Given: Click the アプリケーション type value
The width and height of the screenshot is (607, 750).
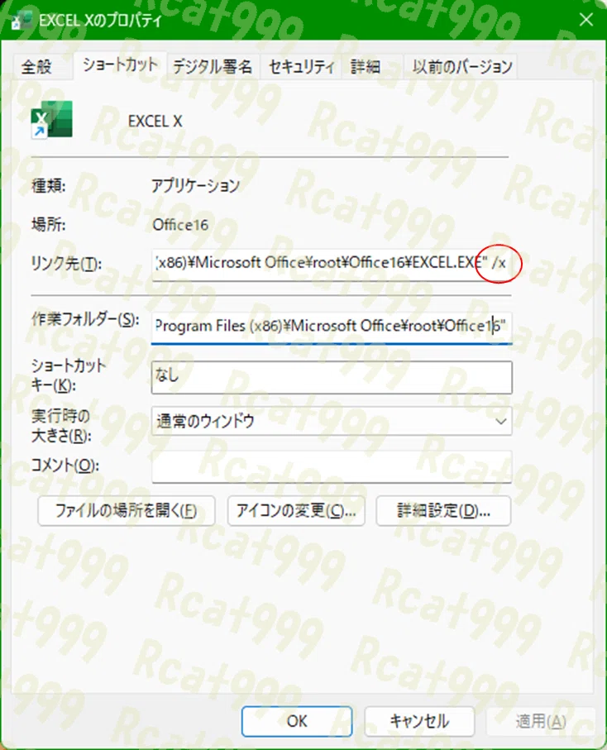Looking at the screenshot, I should (196, 185).
